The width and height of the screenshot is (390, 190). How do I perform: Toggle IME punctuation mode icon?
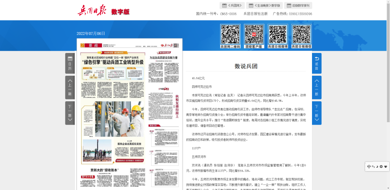[373, 167]
